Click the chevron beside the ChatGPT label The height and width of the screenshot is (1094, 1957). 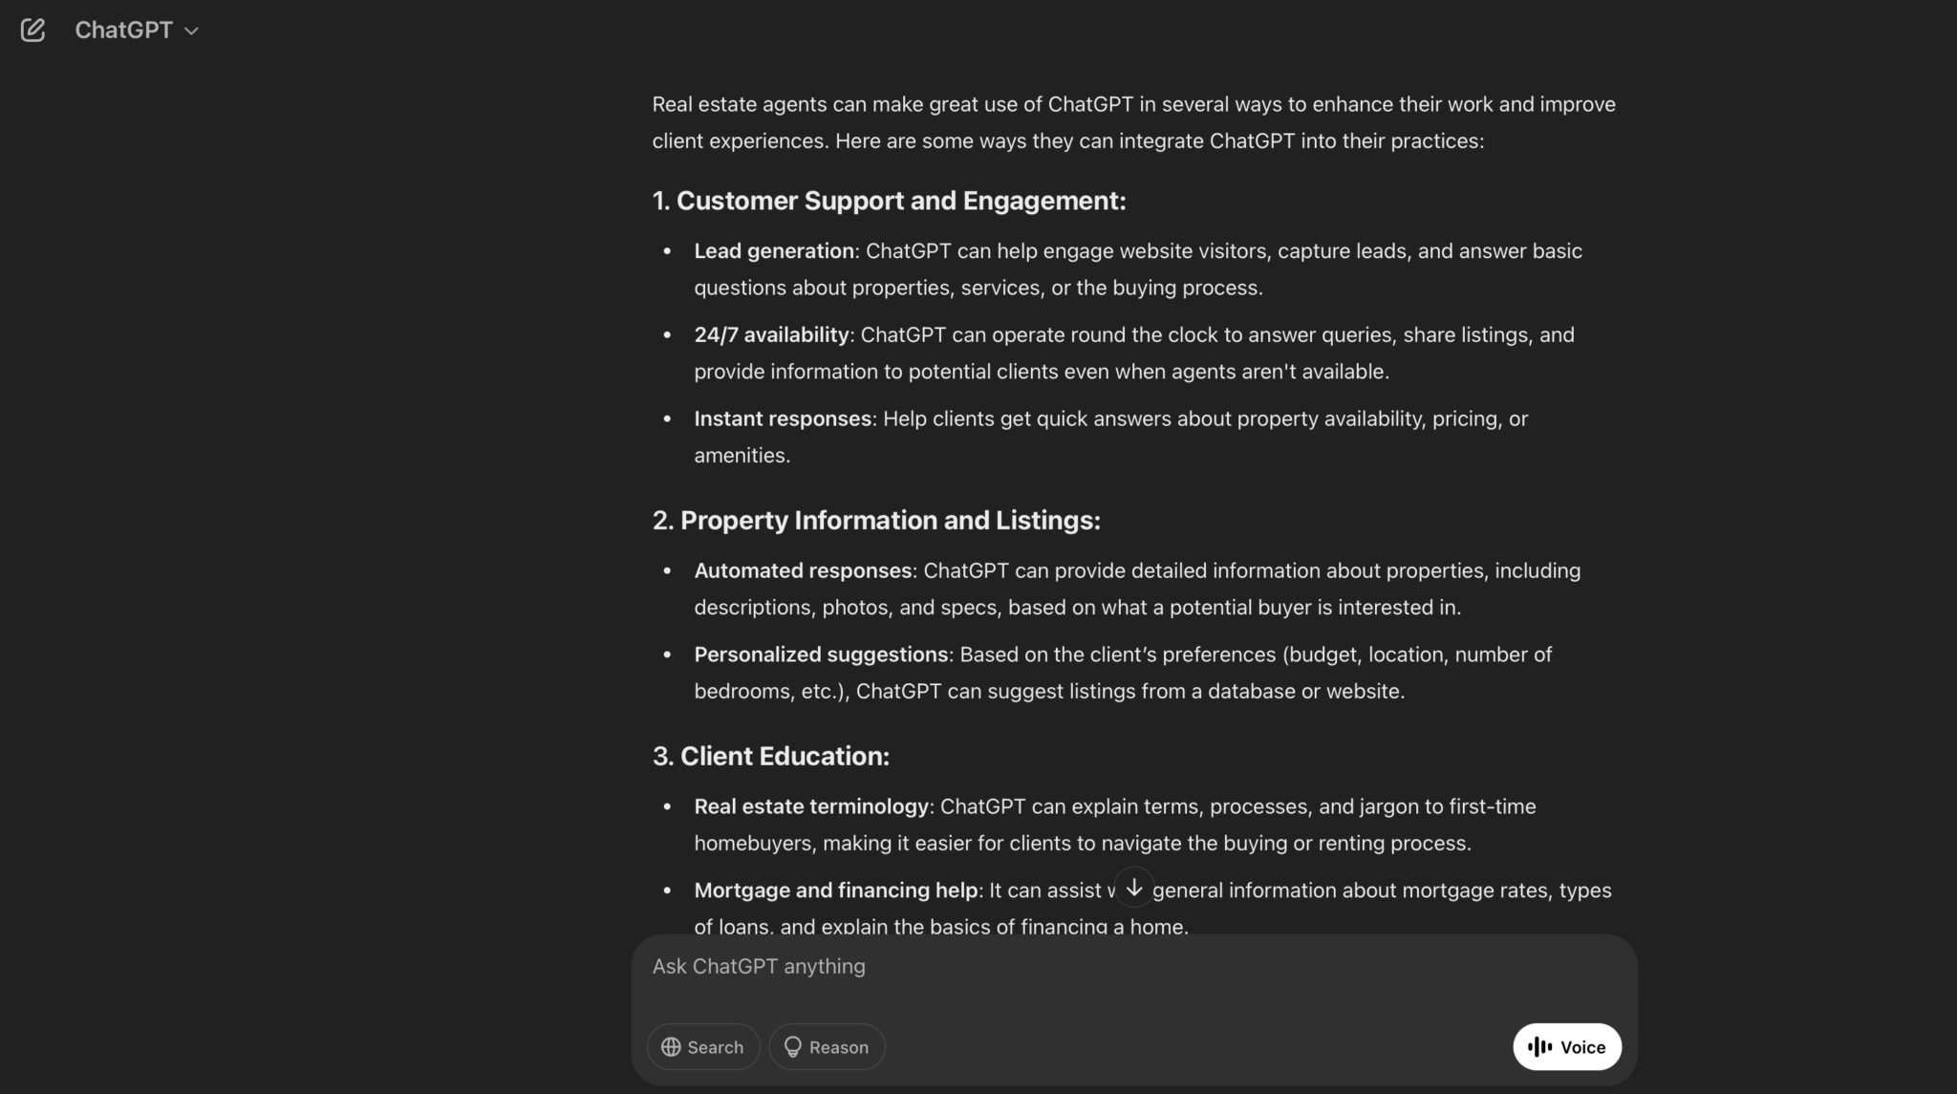(x=191, y=31)
